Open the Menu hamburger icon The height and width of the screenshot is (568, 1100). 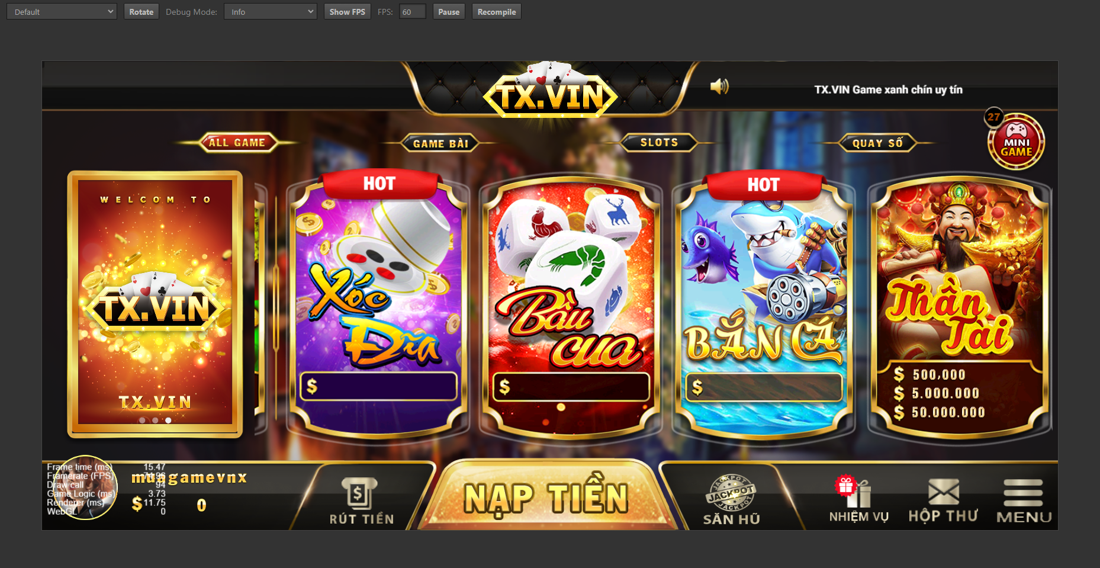click(x=1023, y=493)
